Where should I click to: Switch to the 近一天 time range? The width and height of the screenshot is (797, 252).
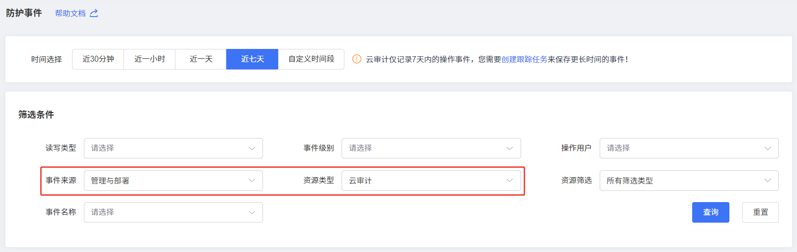(201, 59)
